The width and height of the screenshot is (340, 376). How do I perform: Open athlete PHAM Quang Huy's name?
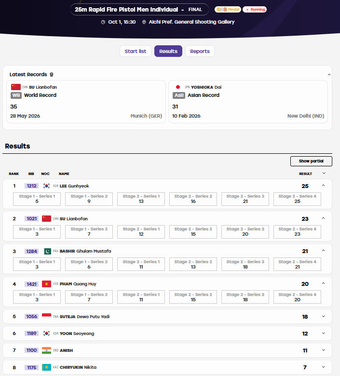[x=78, y=284]
